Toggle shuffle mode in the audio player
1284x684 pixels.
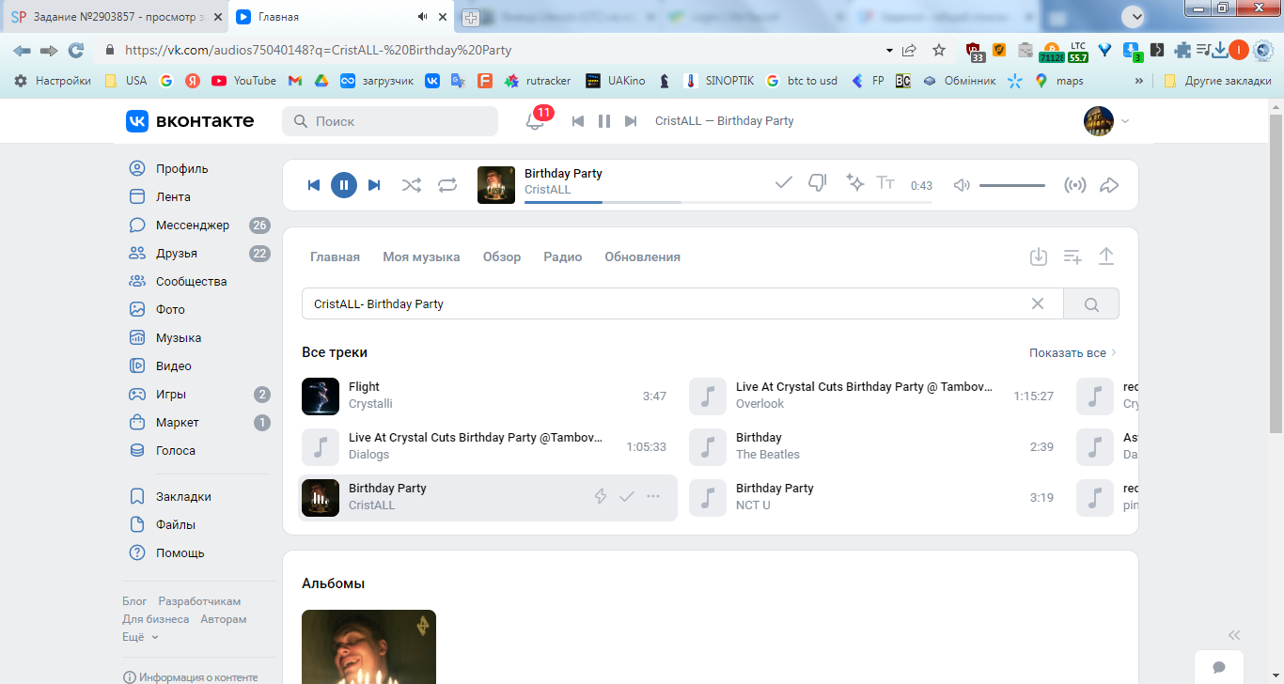click(412, 185)
